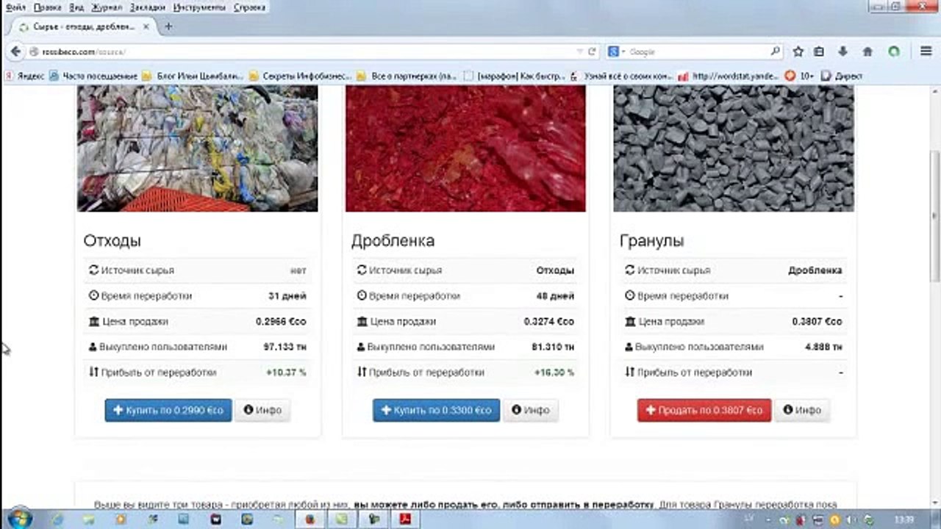
Task: Click the +10.37 % profit value
Action: (286, 373)
